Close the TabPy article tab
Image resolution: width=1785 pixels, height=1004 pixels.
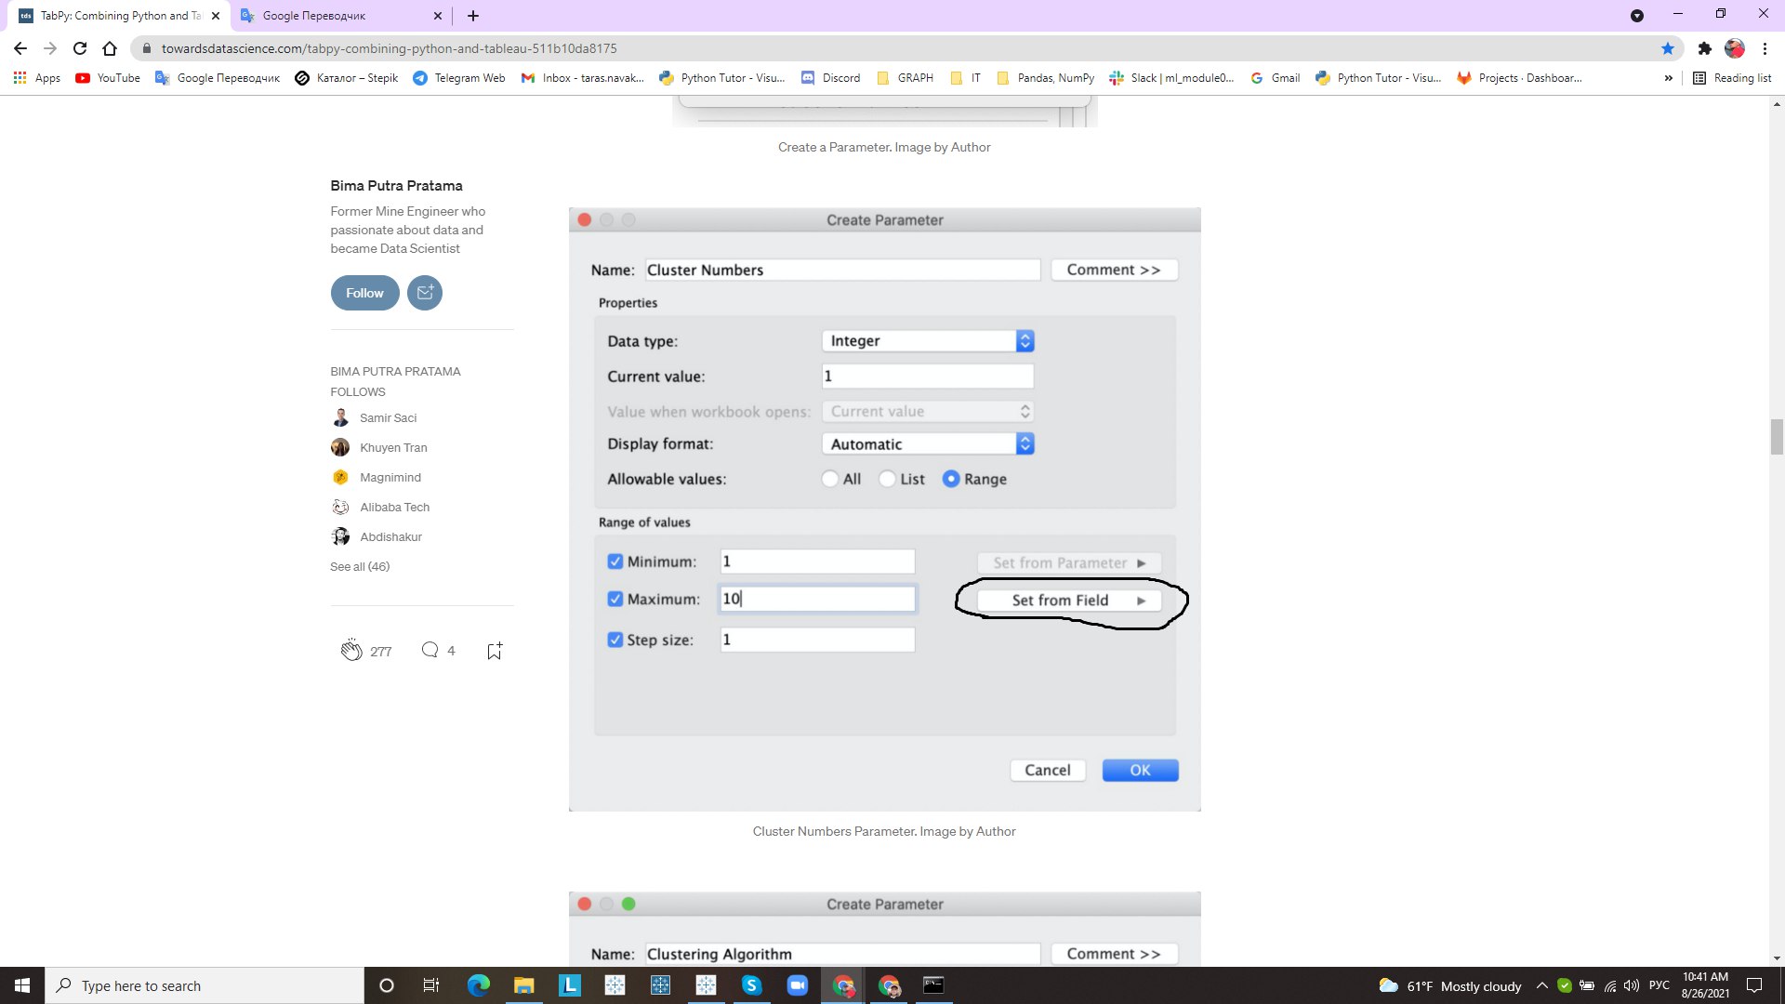click(216, 16)
